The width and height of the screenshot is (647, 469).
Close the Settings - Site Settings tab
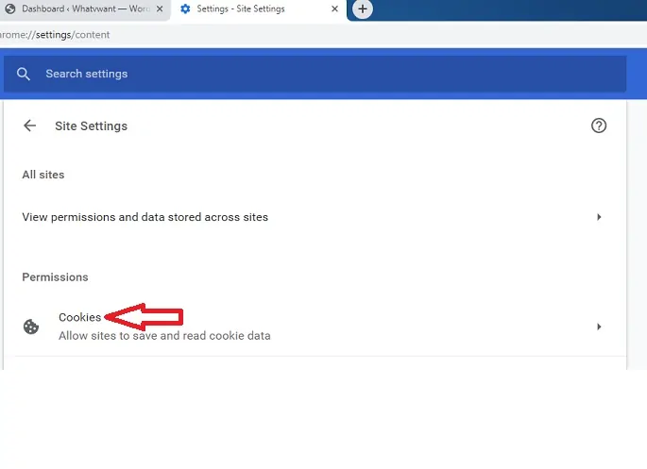click(x=333, y=9)
